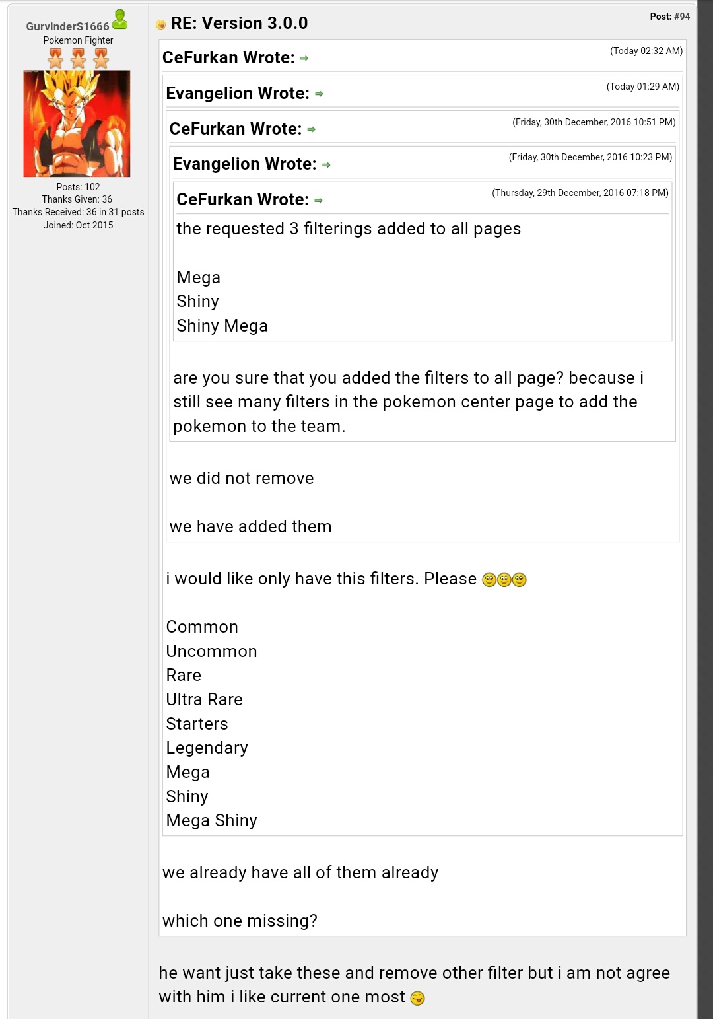Click the tongue-out smiley ending the post

[417, 998]
